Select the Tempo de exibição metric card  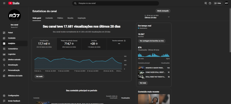(69, 44)
